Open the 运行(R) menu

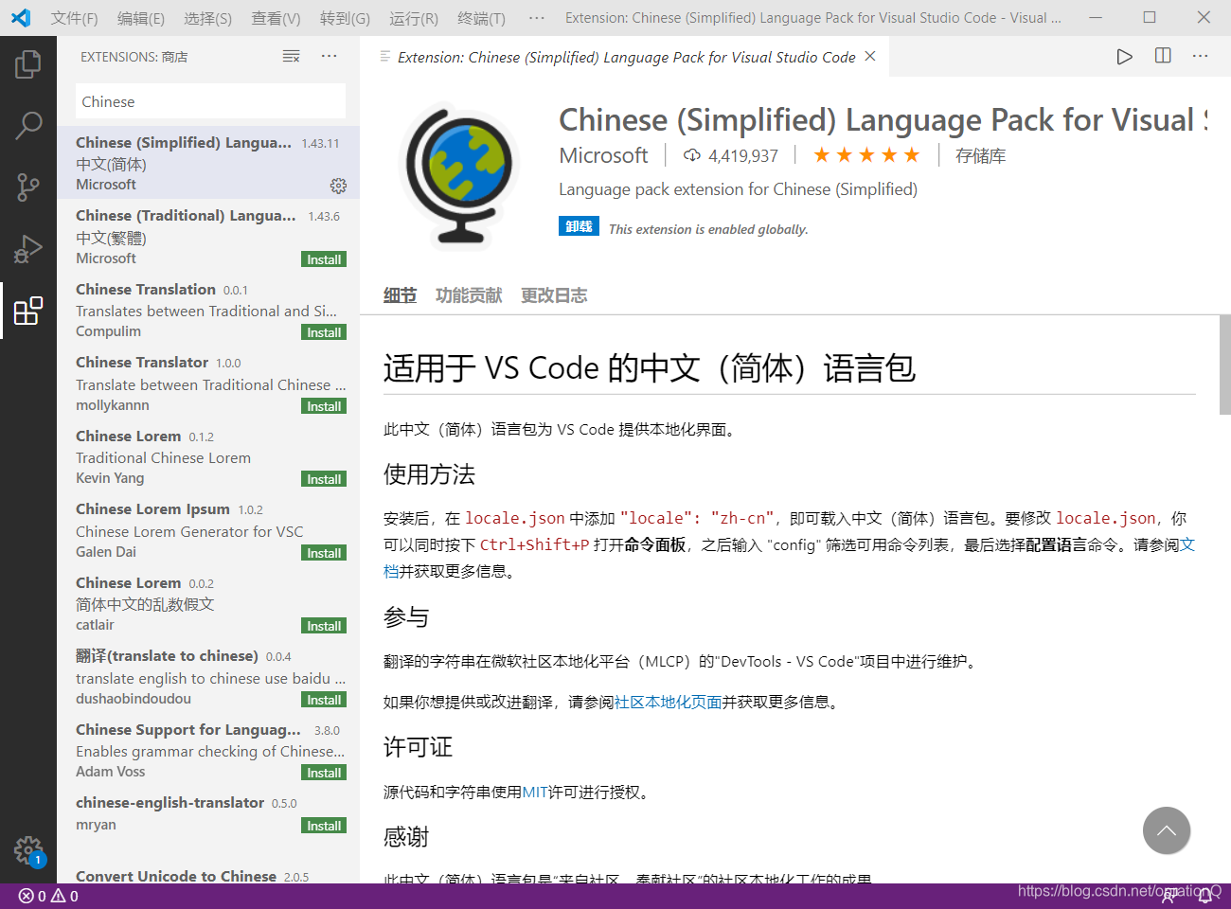(414, 18)
